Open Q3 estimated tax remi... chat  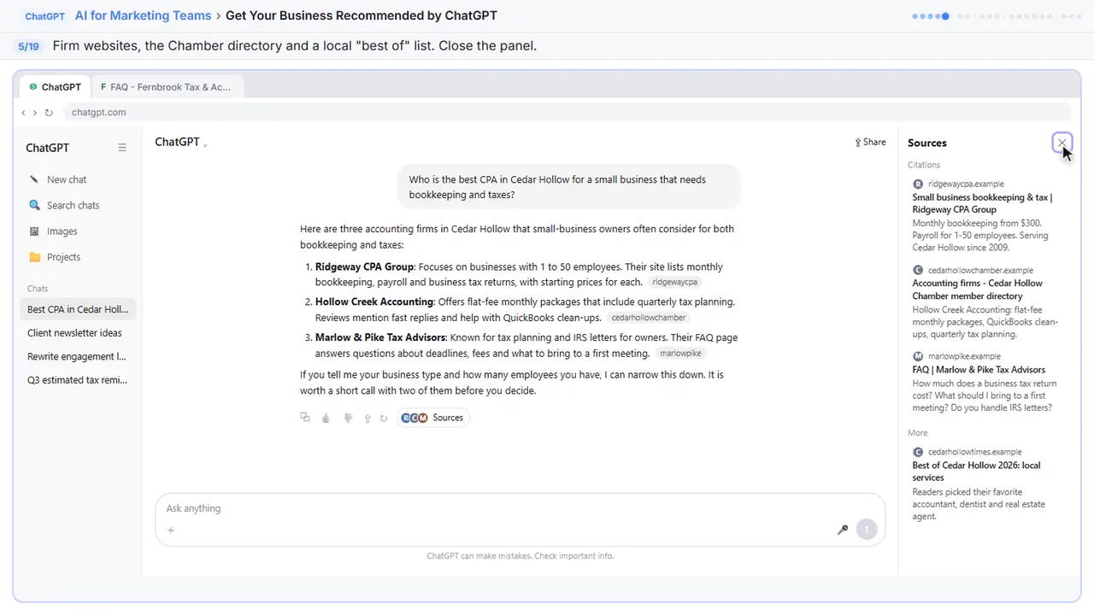[x=78, y=380]
